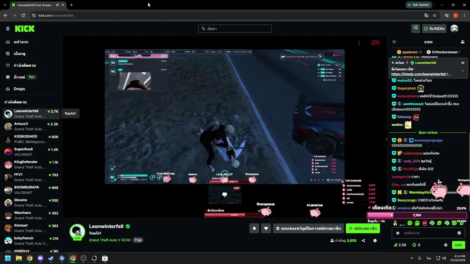Click the รับ KICKs button
470x264 pixels.
(434, 29)
